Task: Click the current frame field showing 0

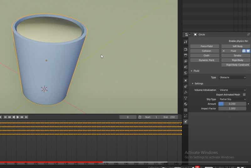Action: (x=128, y=117)
